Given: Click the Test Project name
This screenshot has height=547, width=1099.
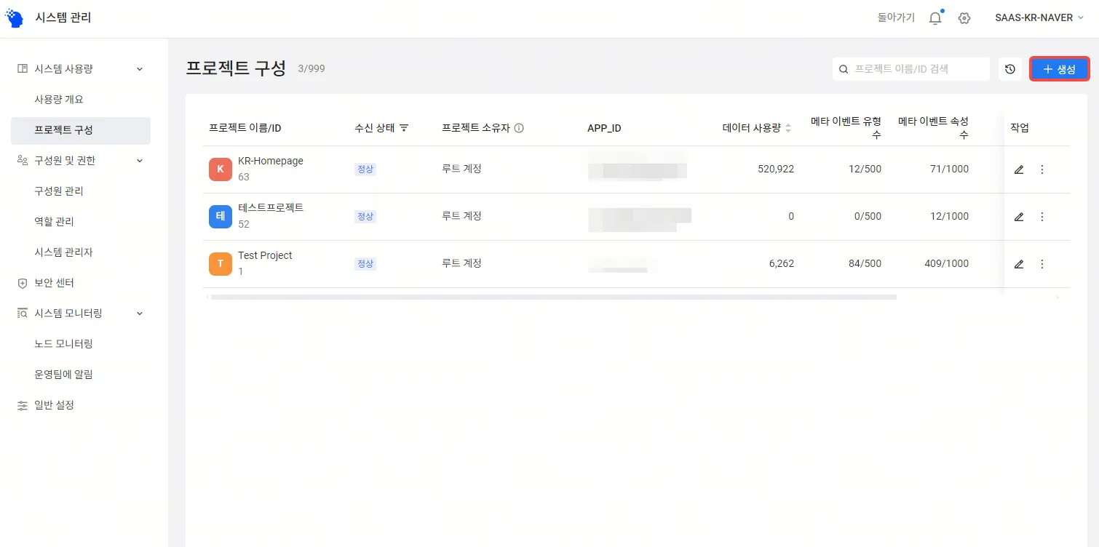Looking at the screenshot, I should (x=265, y=255).
